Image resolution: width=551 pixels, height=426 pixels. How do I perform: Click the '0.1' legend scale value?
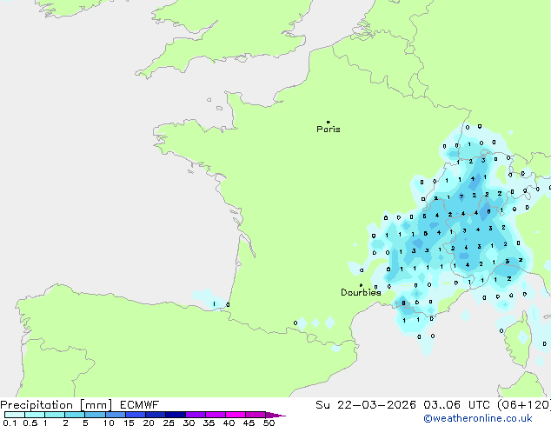coord(10,423)
